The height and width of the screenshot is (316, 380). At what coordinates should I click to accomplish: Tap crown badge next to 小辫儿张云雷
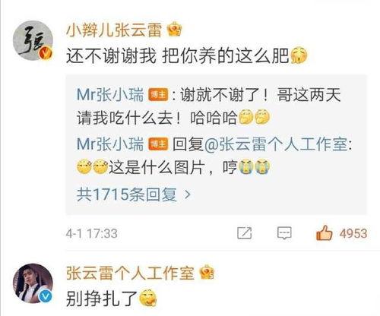pos(175,30)
